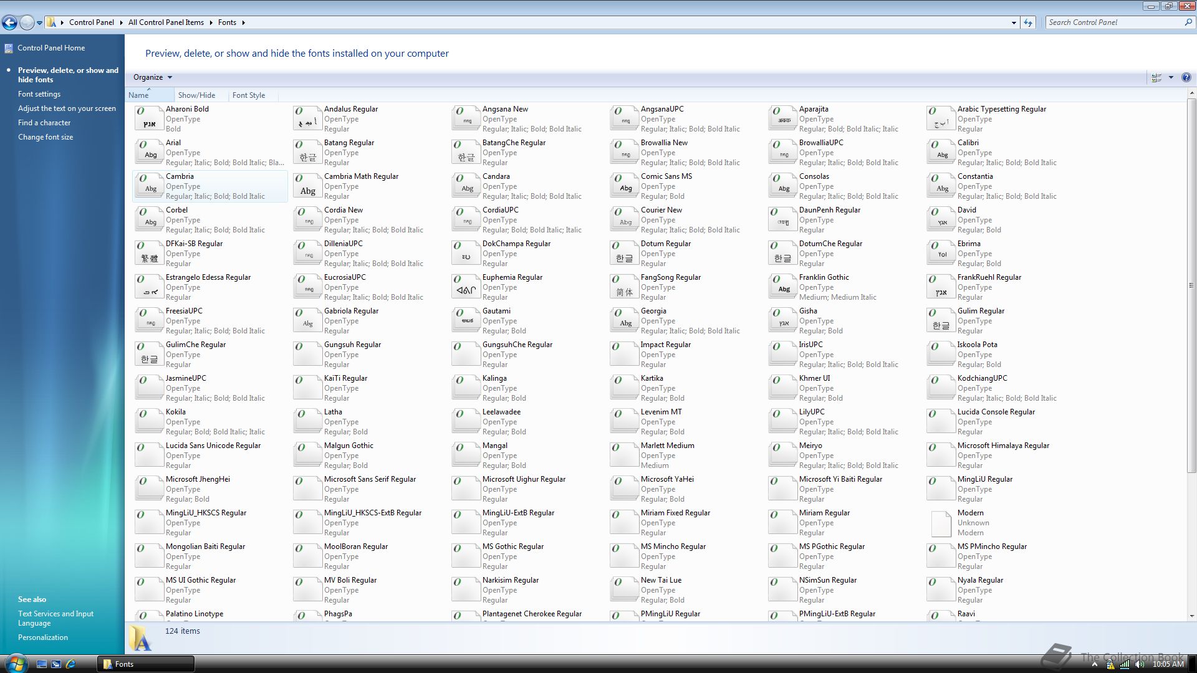Open Personalization link
This screenshot has width=1197, height=673.
[43, 637]
